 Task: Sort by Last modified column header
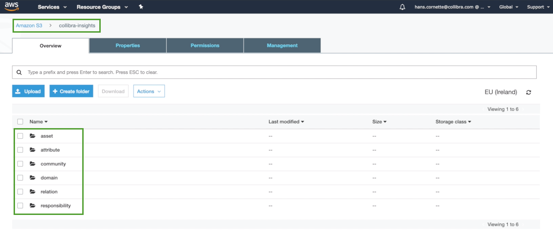point(286,122)
